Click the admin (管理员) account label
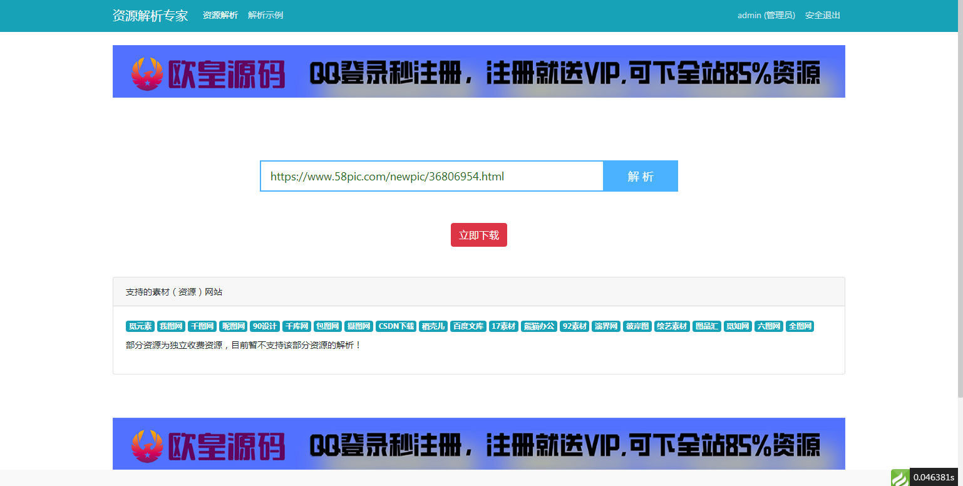 [x=767, y=15]
